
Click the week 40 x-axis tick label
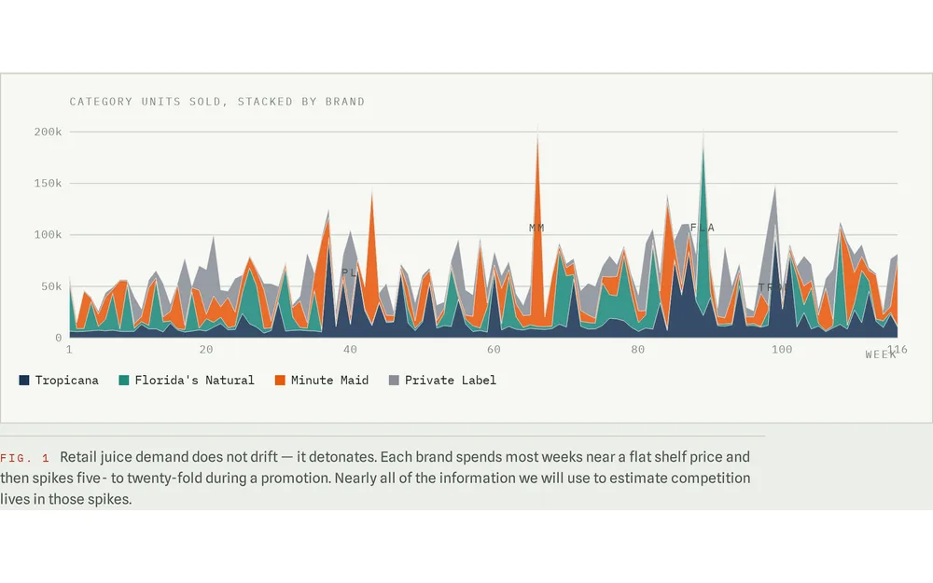(350, 350)
